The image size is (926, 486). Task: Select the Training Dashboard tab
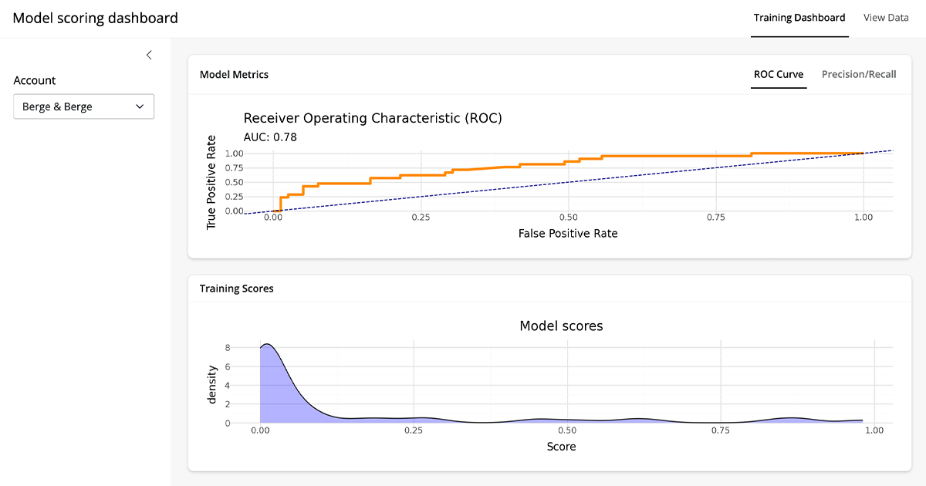coord(799,18)
